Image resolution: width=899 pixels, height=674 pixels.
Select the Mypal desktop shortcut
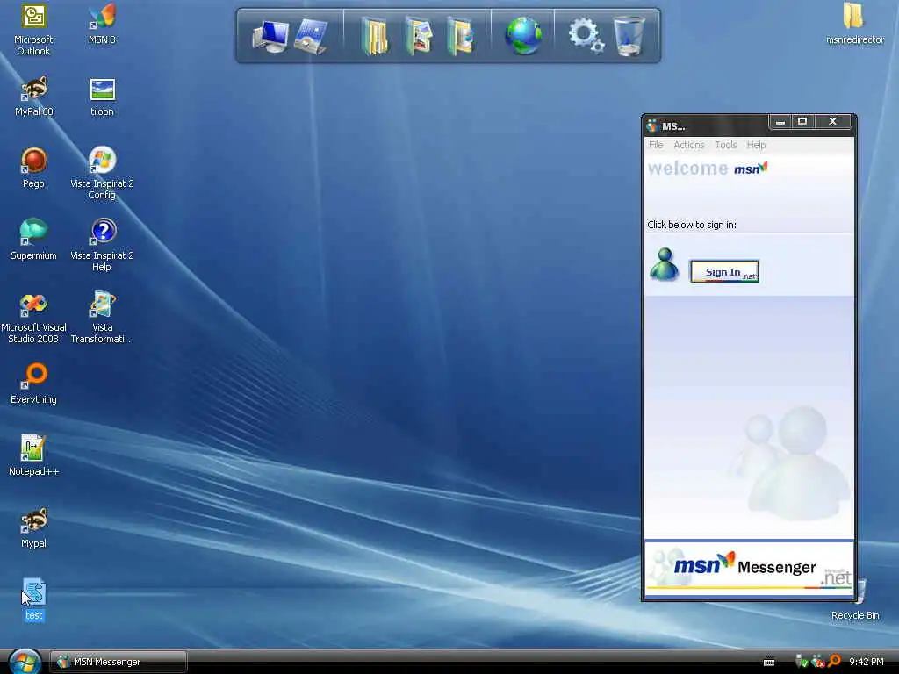pos(33,527)
